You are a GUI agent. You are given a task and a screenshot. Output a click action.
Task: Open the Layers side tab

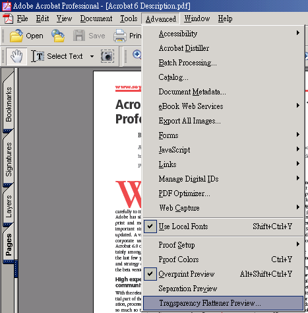(9, 206)
